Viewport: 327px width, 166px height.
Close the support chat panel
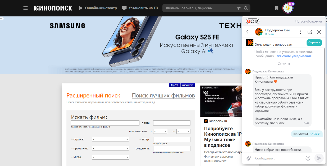click(319, 32)
